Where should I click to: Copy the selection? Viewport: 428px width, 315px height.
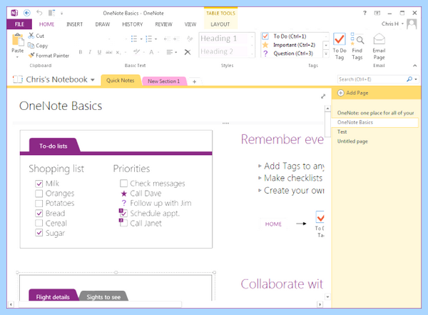[38, 46]
